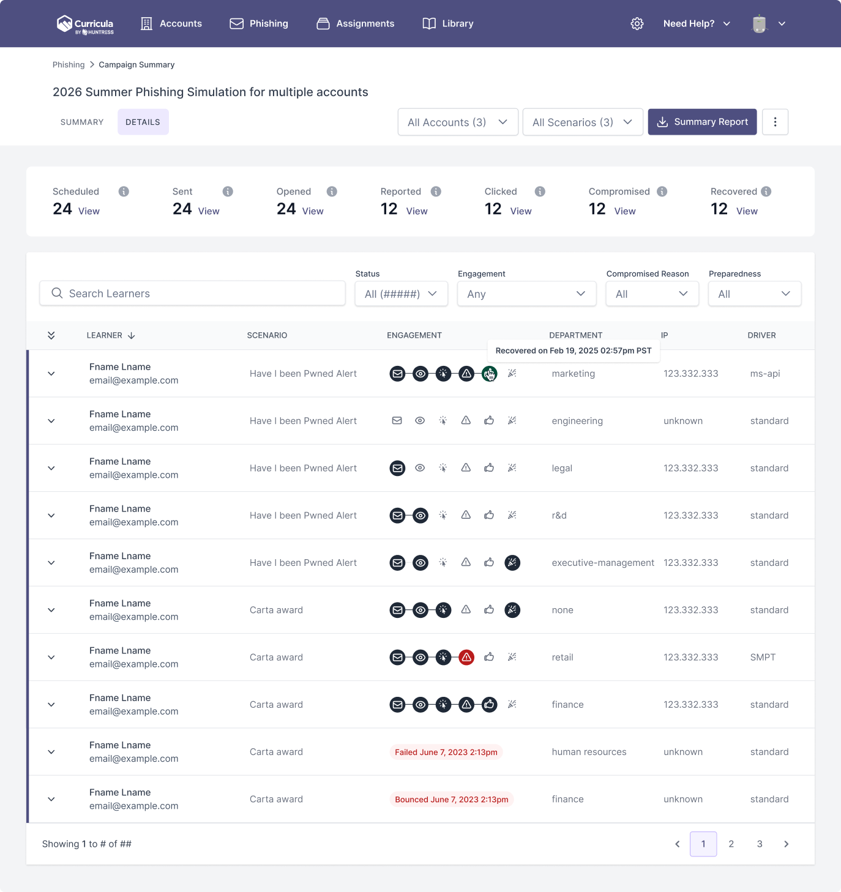This screenshot has height=892, width=841.
Task: Click the Curricula by Huntress logo
Action: [85, 24]
